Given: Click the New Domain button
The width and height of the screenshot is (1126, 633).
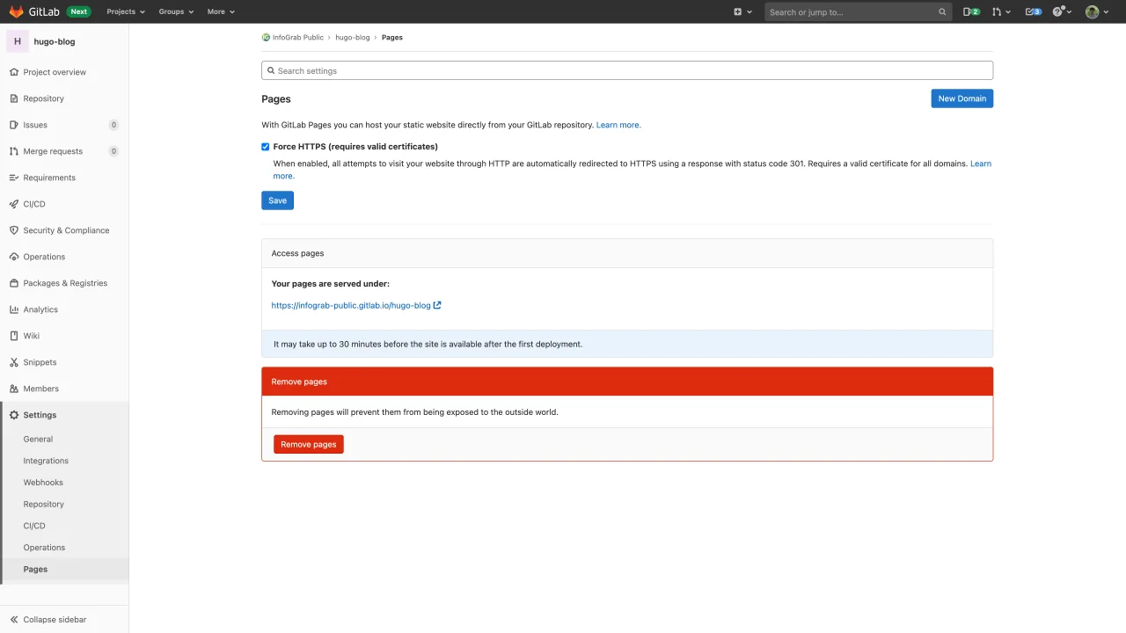Looking at the screenshot, I should click(x=961, y=98).
